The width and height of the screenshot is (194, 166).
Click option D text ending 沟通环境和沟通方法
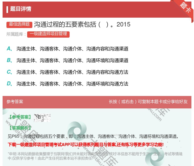pyautogui.click(x=72, y=84)
